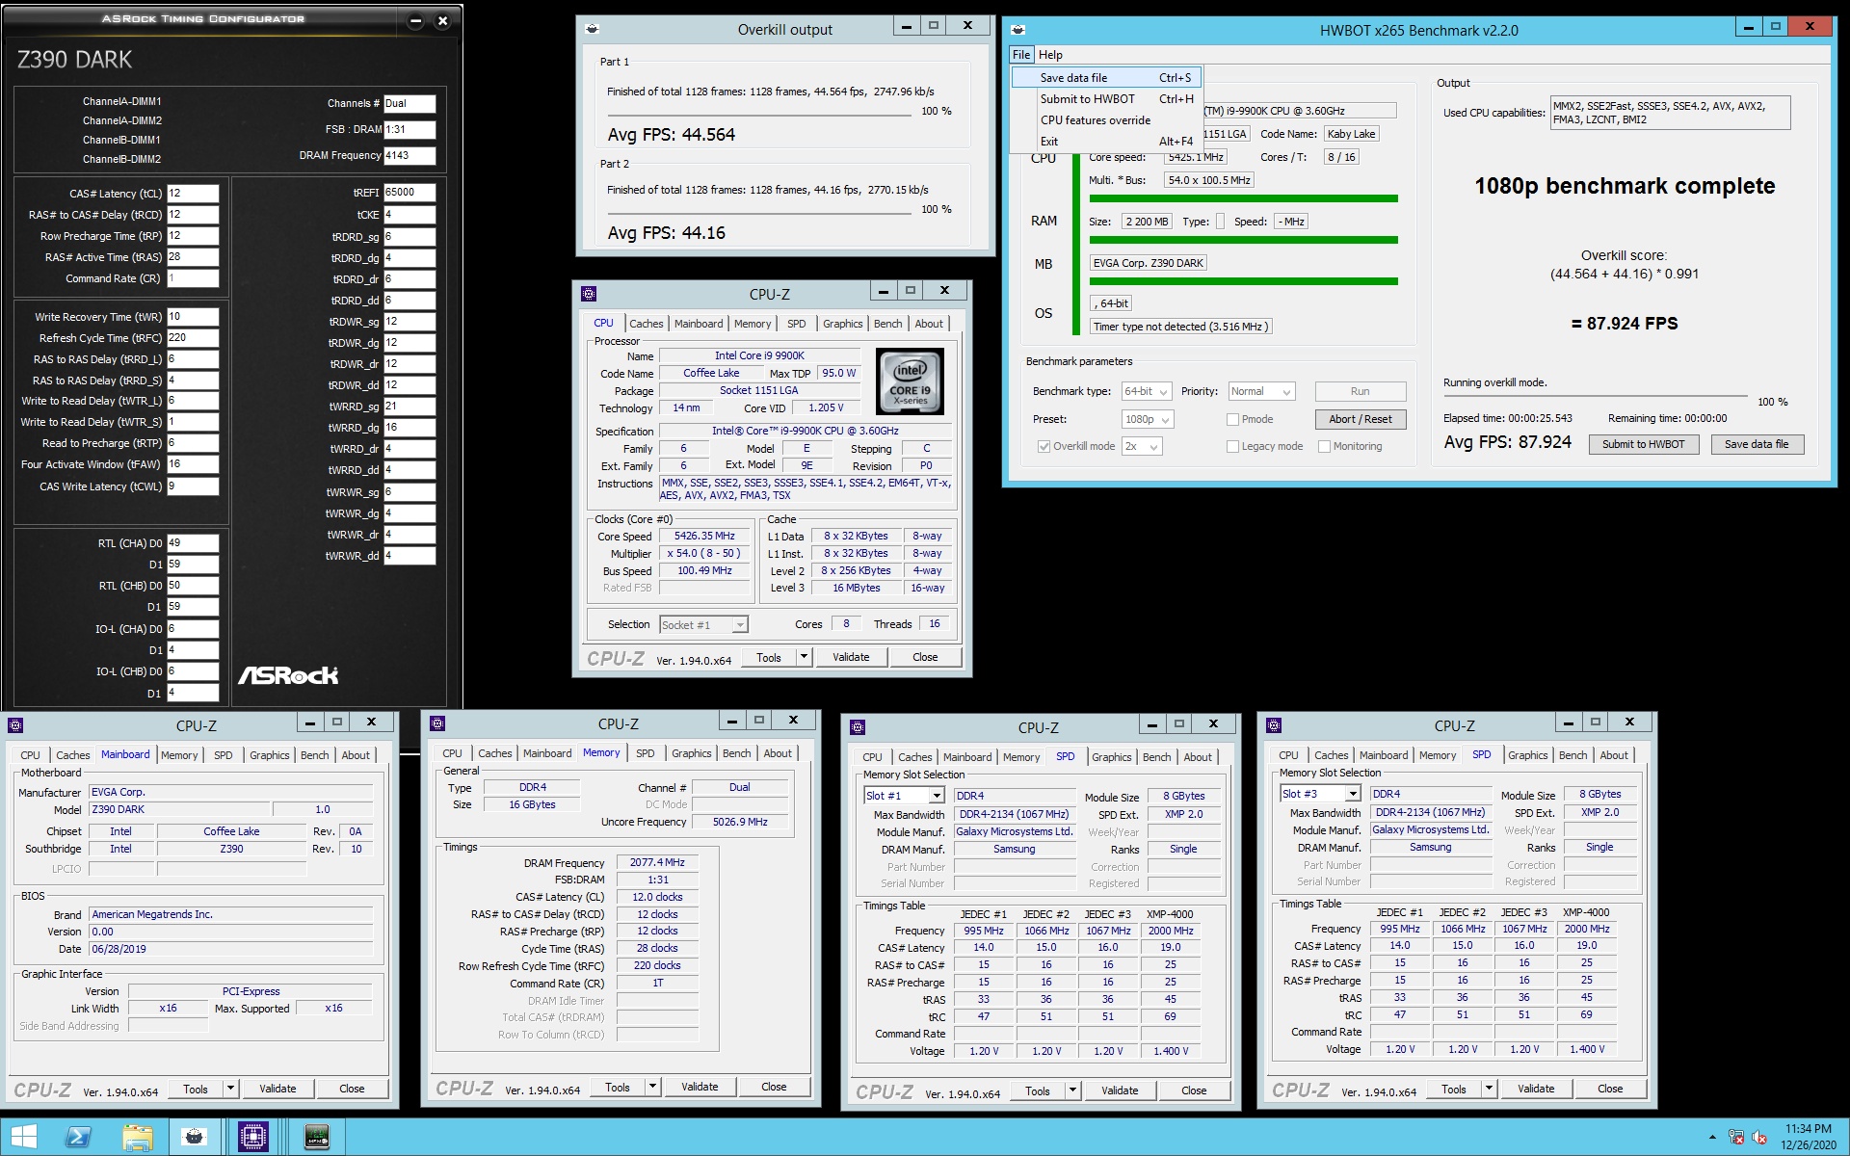Open the Slot #3 memory slot dropdown
1850x1156 pixels.
[x=1320, y=794]
